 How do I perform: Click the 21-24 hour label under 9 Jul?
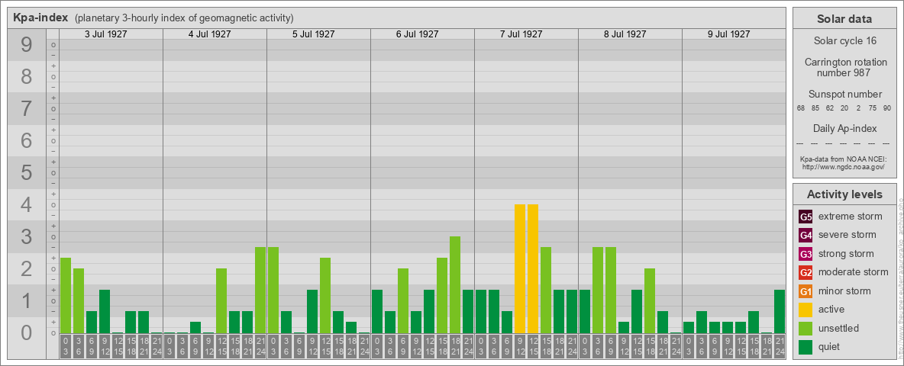click(x=780, y=347)
